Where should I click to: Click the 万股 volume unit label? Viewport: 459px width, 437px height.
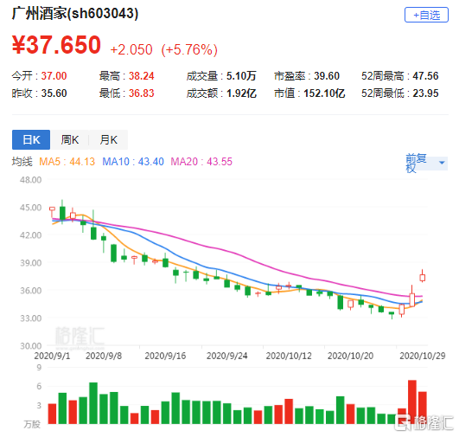(x=32, y=424)
